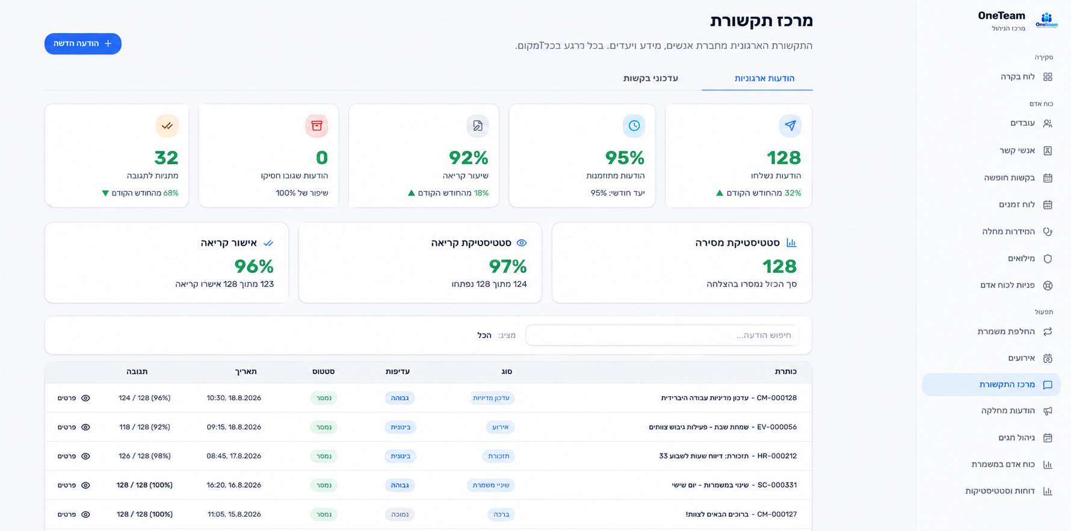Click the מילואים shield icon
Screen dimensions: 1071x531
pyautogui.click(x=1048, y=259)
